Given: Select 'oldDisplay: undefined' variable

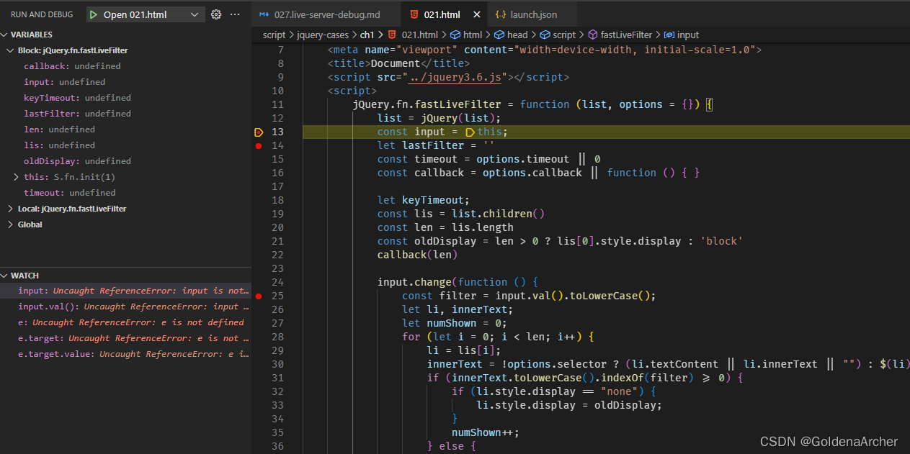Looking at the screenshot, I should coord(125,161).
